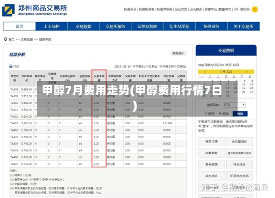Open the 盘中期权结算价发布 sidebar button
The image size is (275, 198).
pos(239,153)
